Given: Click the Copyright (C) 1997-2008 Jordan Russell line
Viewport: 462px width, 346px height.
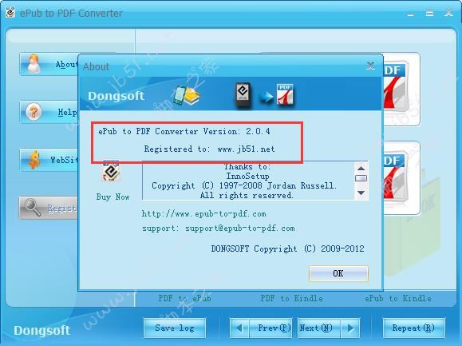Looking at the screenshot, I should pos(244,185).
